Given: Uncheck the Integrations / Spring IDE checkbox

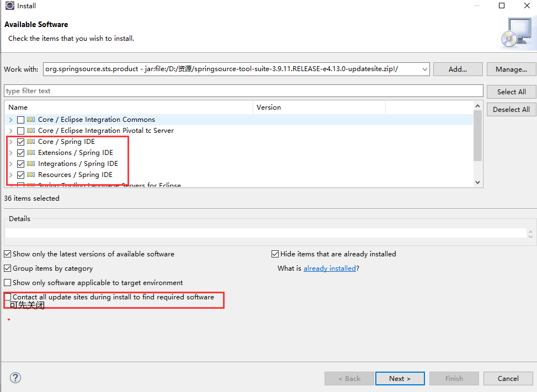Looking at the screenshot, I should [x=20, y=164].
